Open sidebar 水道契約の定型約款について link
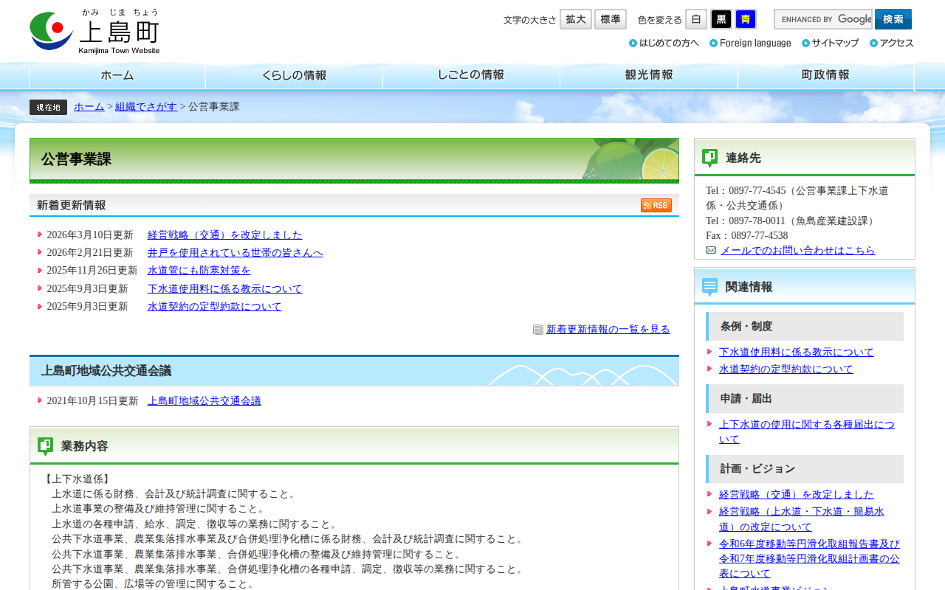 pos(786,369)
